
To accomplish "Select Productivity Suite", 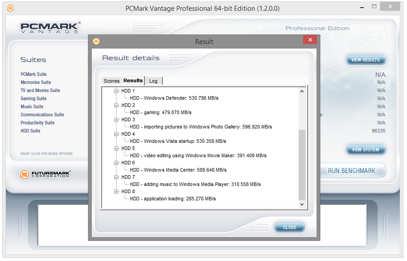I will point(38,123).
